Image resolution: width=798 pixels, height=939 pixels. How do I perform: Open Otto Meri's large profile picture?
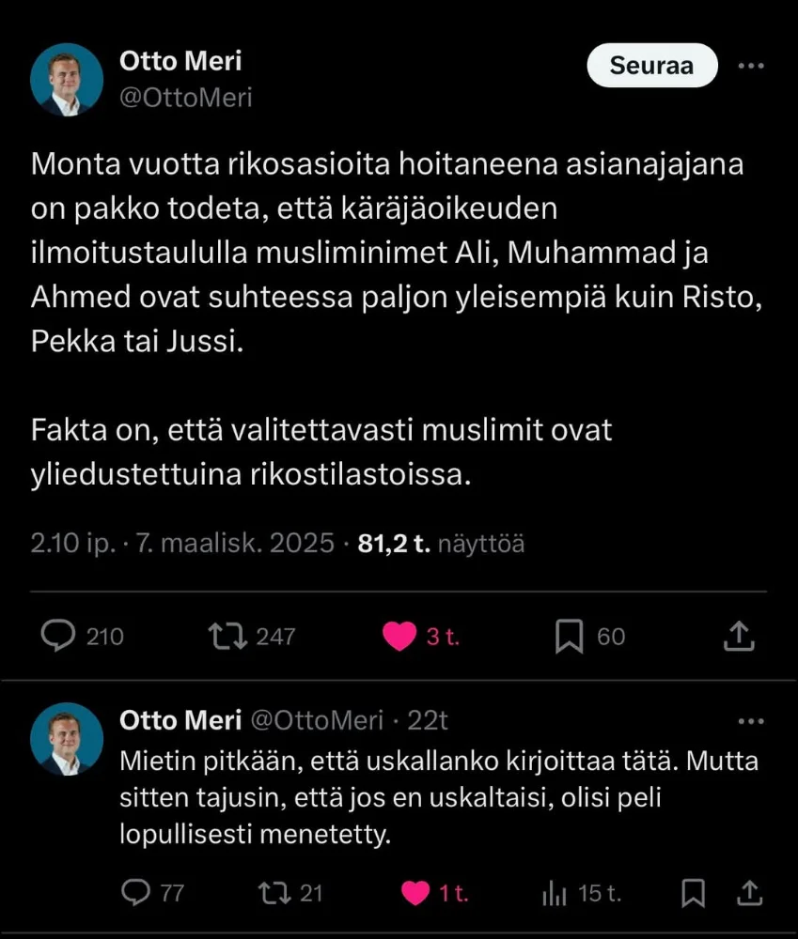[x=67, y=80]
